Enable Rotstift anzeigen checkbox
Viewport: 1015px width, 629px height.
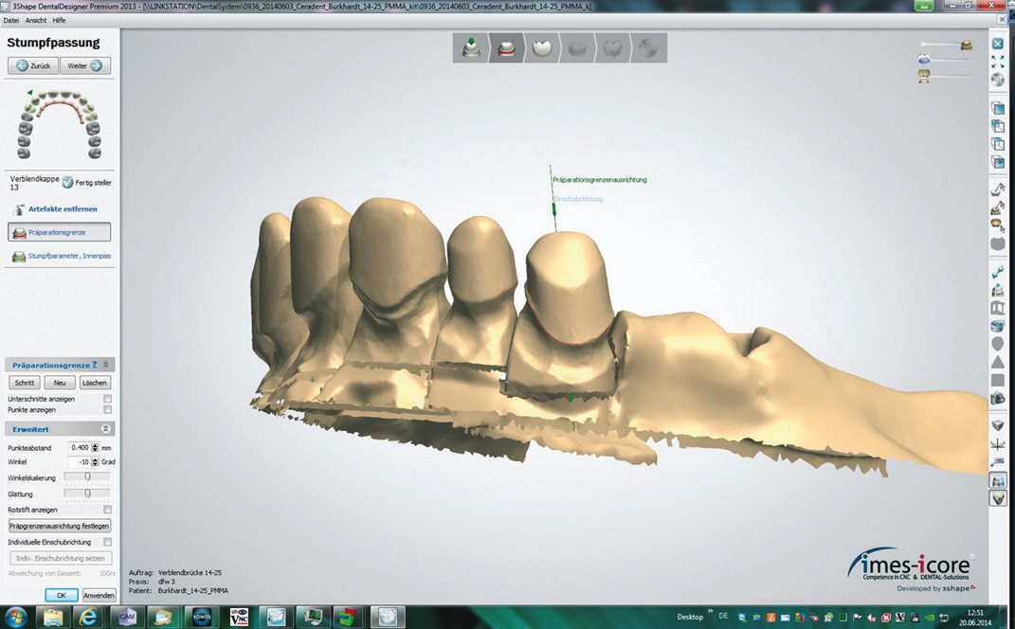point(107,510)
